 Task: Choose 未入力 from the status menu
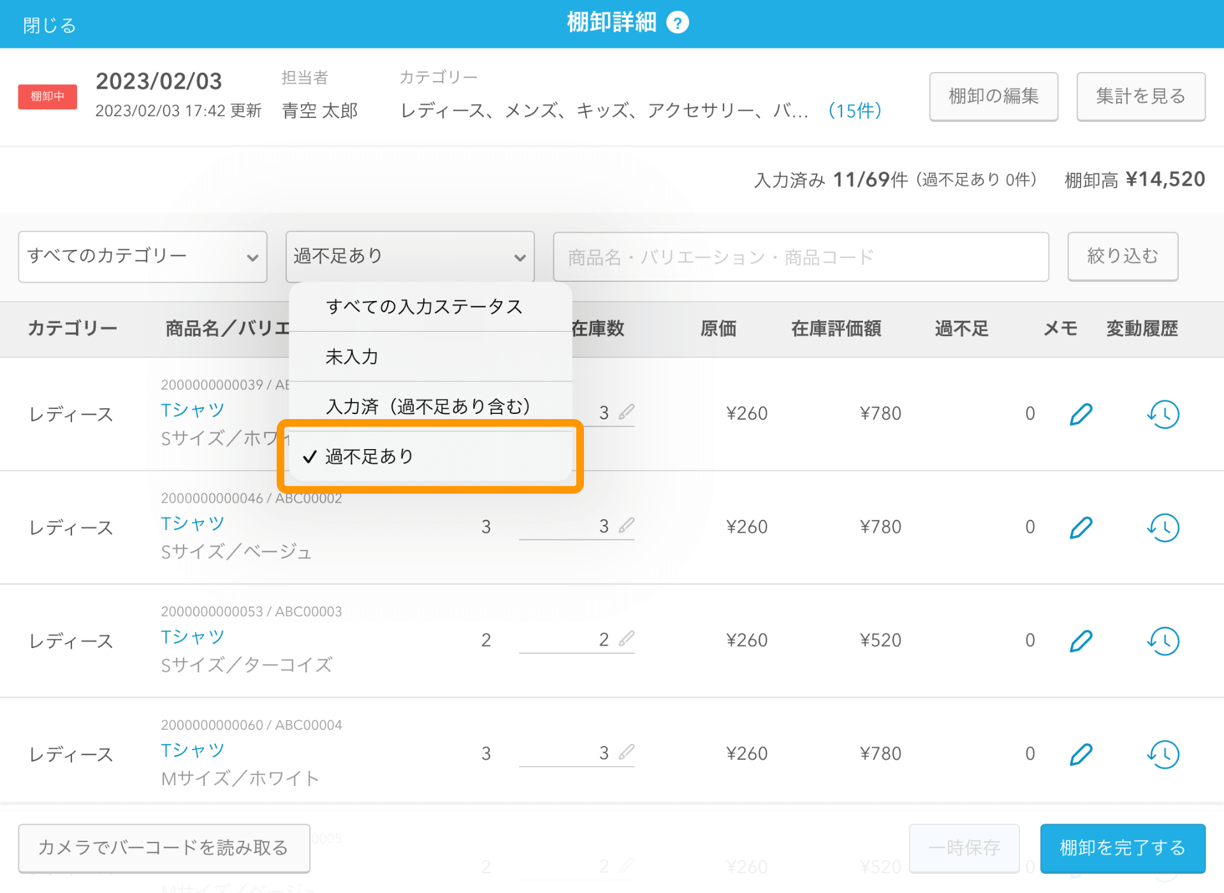(x=430, y=357)
